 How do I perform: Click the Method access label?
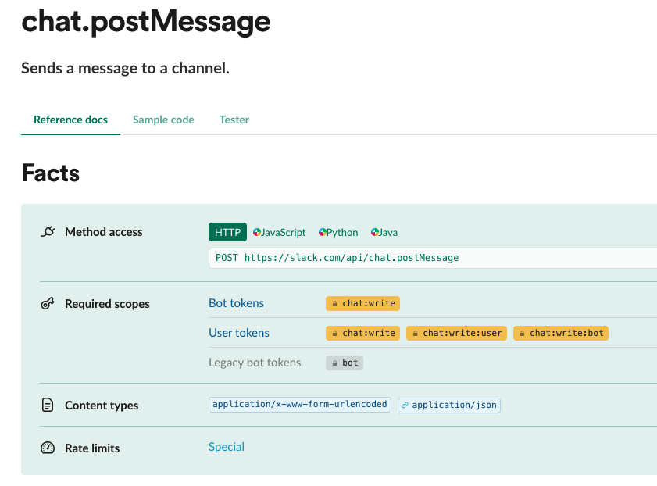tap(103, 232)
